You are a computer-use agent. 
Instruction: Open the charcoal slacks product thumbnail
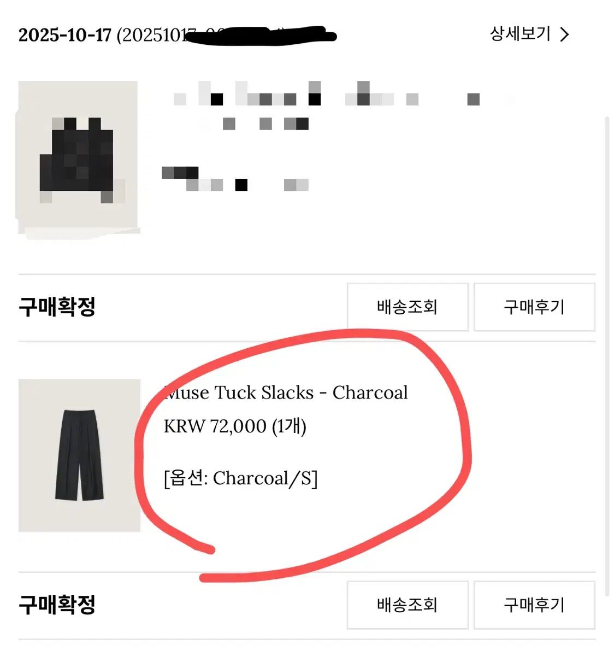pos(79,455)
